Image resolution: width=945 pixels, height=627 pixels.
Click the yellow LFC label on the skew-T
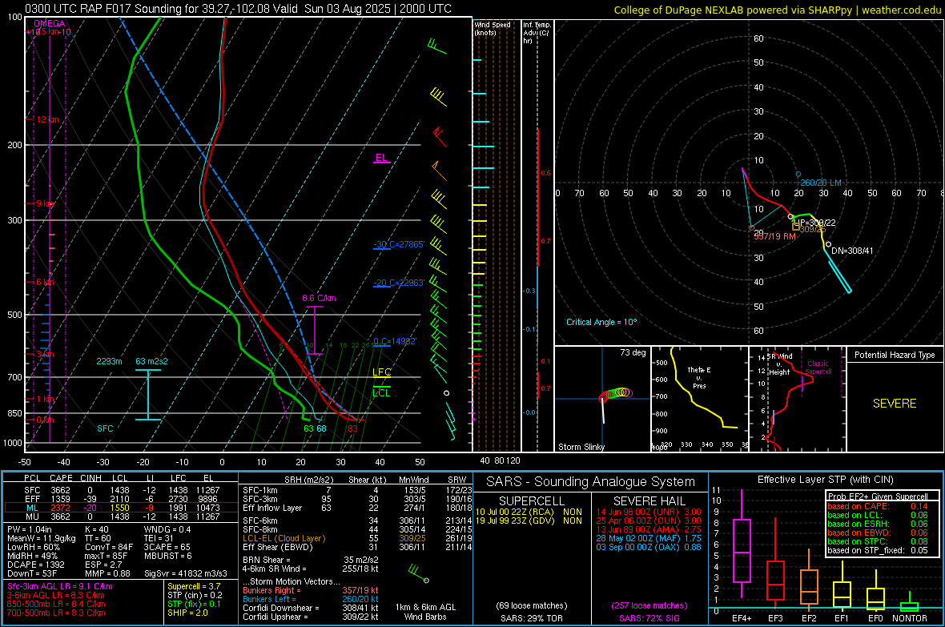(381, 372)
